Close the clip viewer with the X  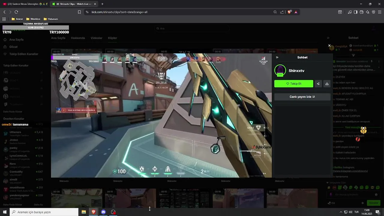click(329, 46)
